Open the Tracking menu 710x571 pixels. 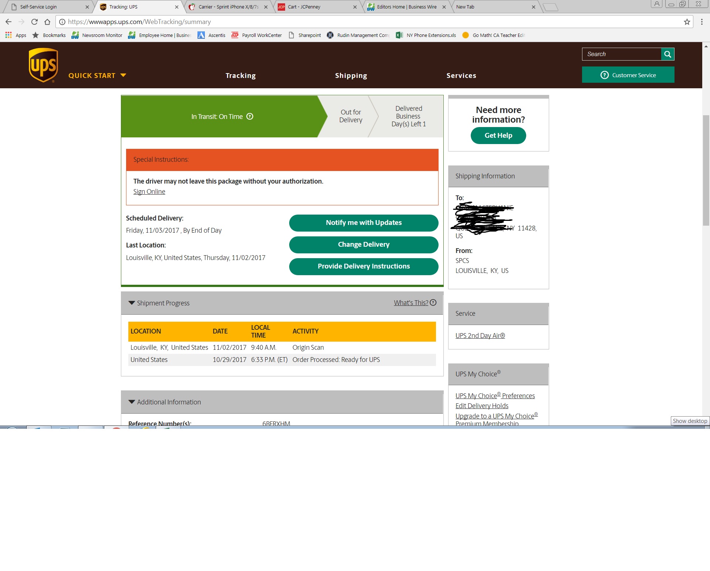241,75
